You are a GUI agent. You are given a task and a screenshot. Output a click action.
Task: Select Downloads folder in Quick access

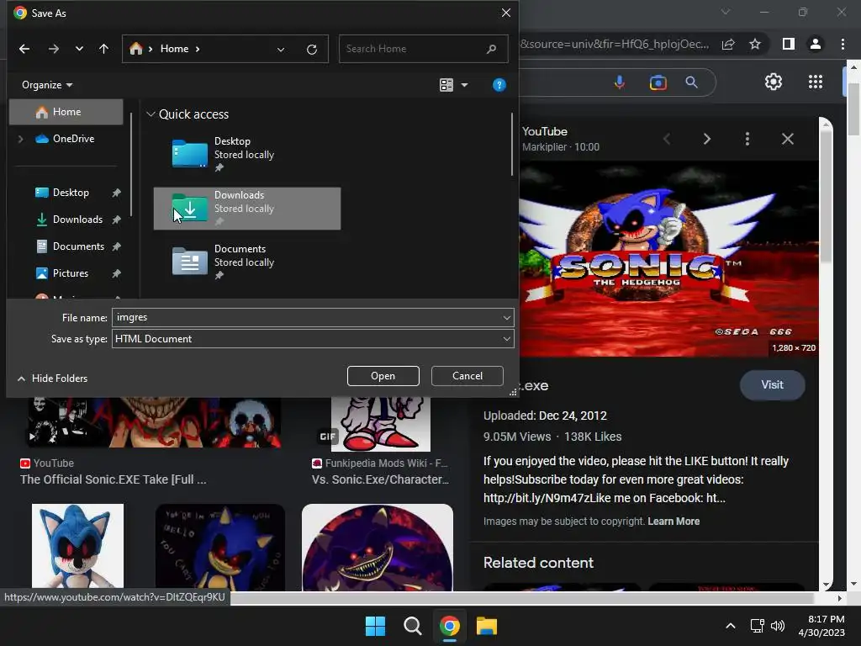(247, 209)
